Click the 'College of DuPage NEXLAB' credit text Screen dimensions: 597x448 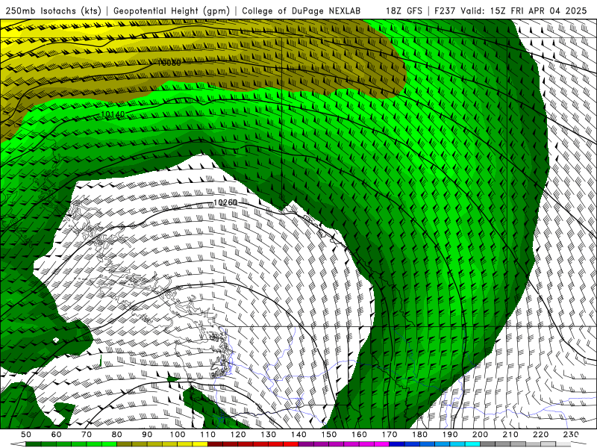(301, 10)
